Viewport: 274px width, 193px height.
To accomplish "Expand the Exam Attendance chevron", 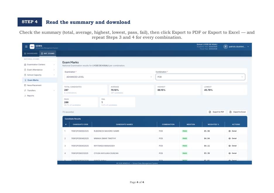I will [54, 70].
